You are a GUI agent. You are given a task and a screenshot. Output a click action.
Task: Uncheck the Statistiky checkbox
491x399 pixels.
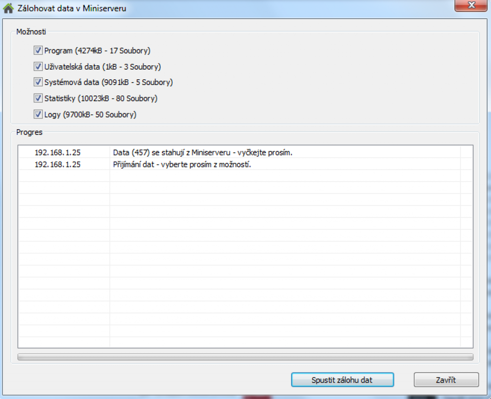tap(38, 98)
